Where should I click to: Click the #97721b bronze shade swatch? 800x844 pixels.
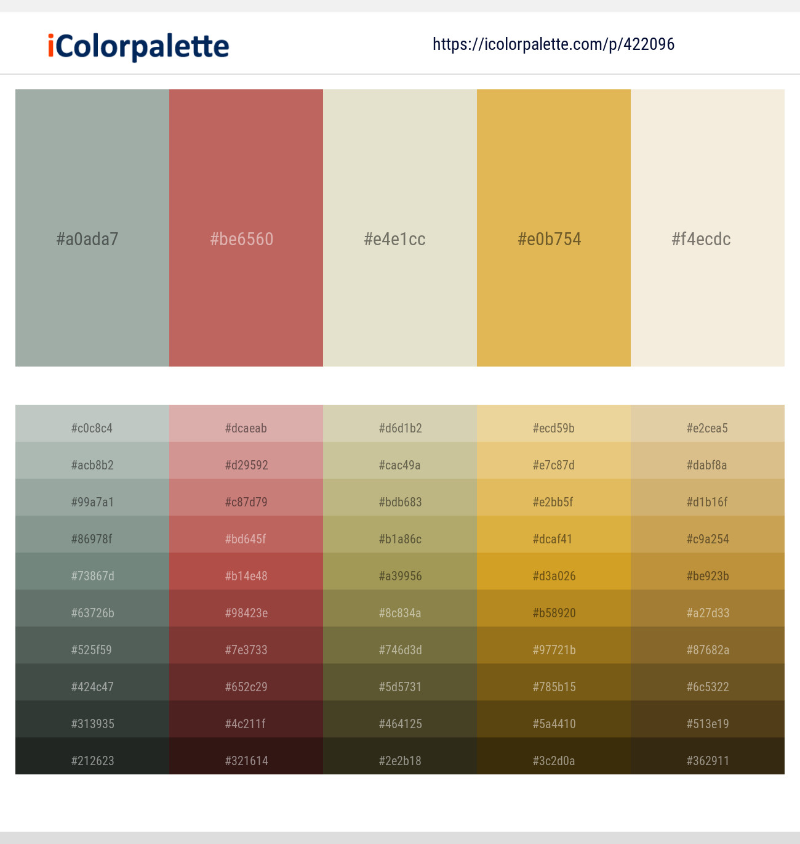pos(553,650)
